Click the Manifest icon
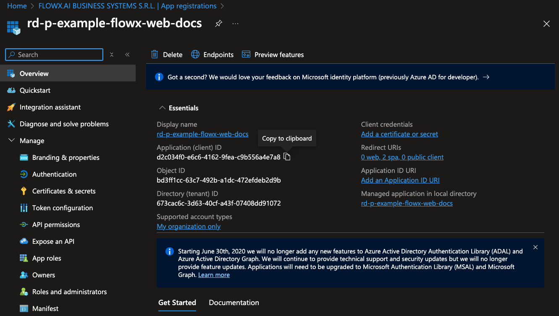559x316 pixels. 24,308
